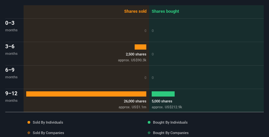Click the 2,500 shares value text

(136, 54)
